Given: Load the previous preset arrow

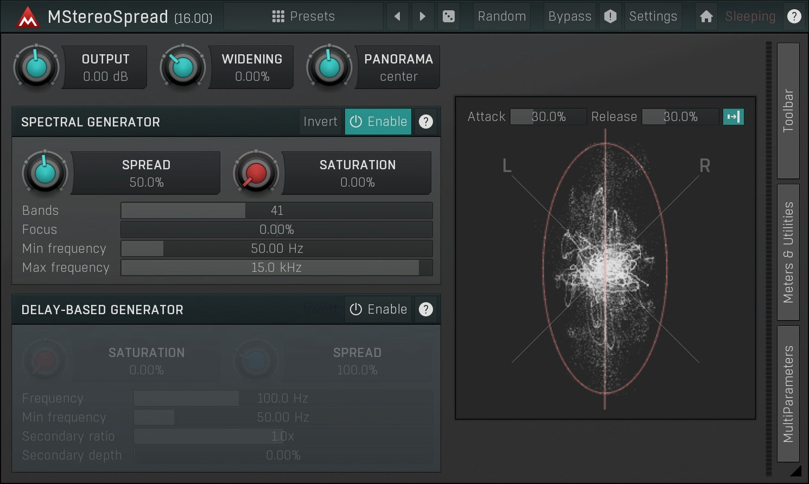Looking at the screenshot, I should point(397,16).
